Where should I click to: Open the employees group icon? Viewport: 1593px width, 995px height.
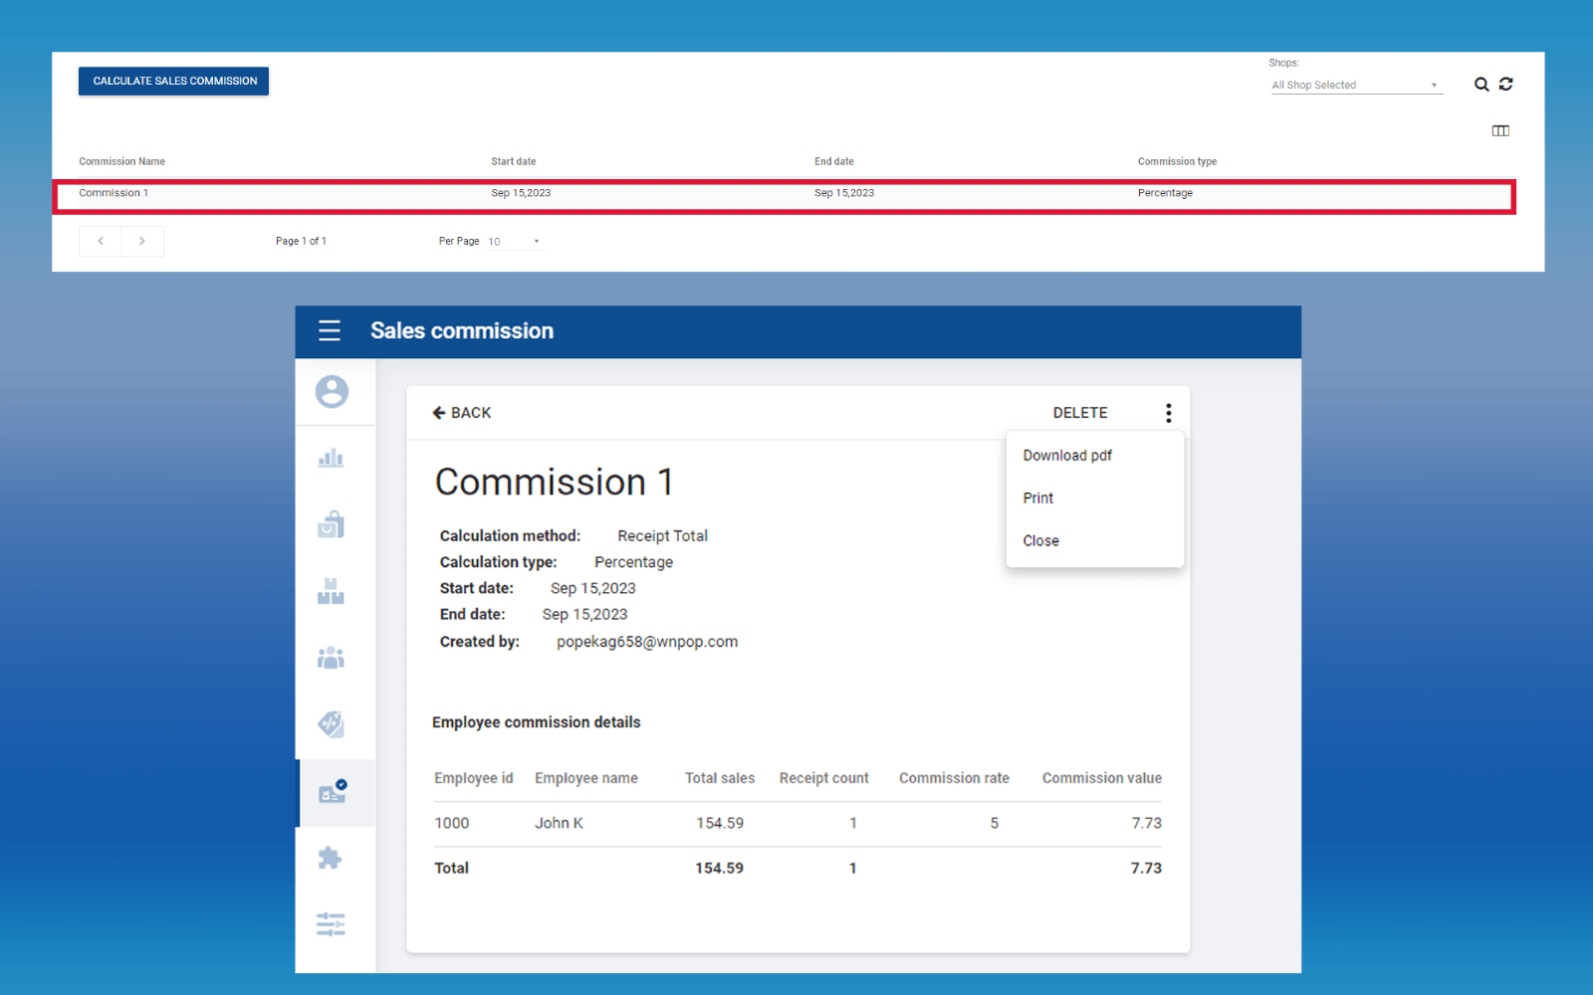point(331,658)
